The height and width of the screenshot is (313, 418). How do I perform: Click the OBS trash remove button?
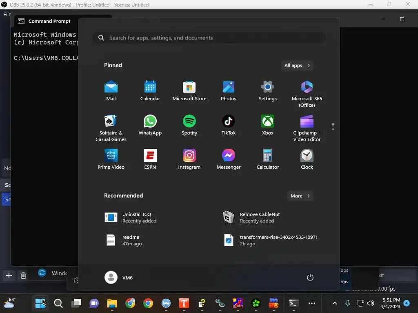click(x=23, y=276)
